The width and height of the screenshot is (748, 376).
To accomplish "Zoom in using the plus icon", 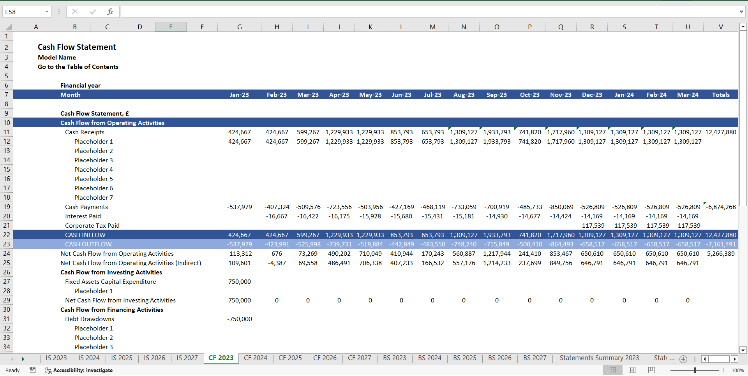I will tap(723, 370).
